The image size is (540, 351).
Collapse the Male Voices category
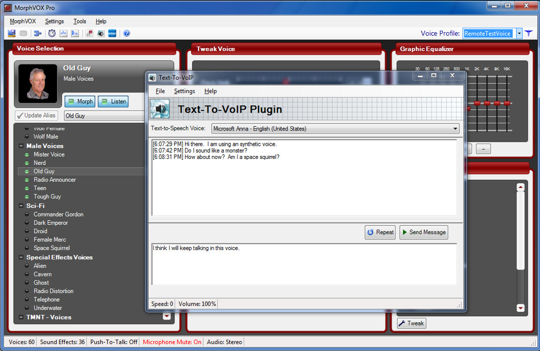[x=21, y=146]
